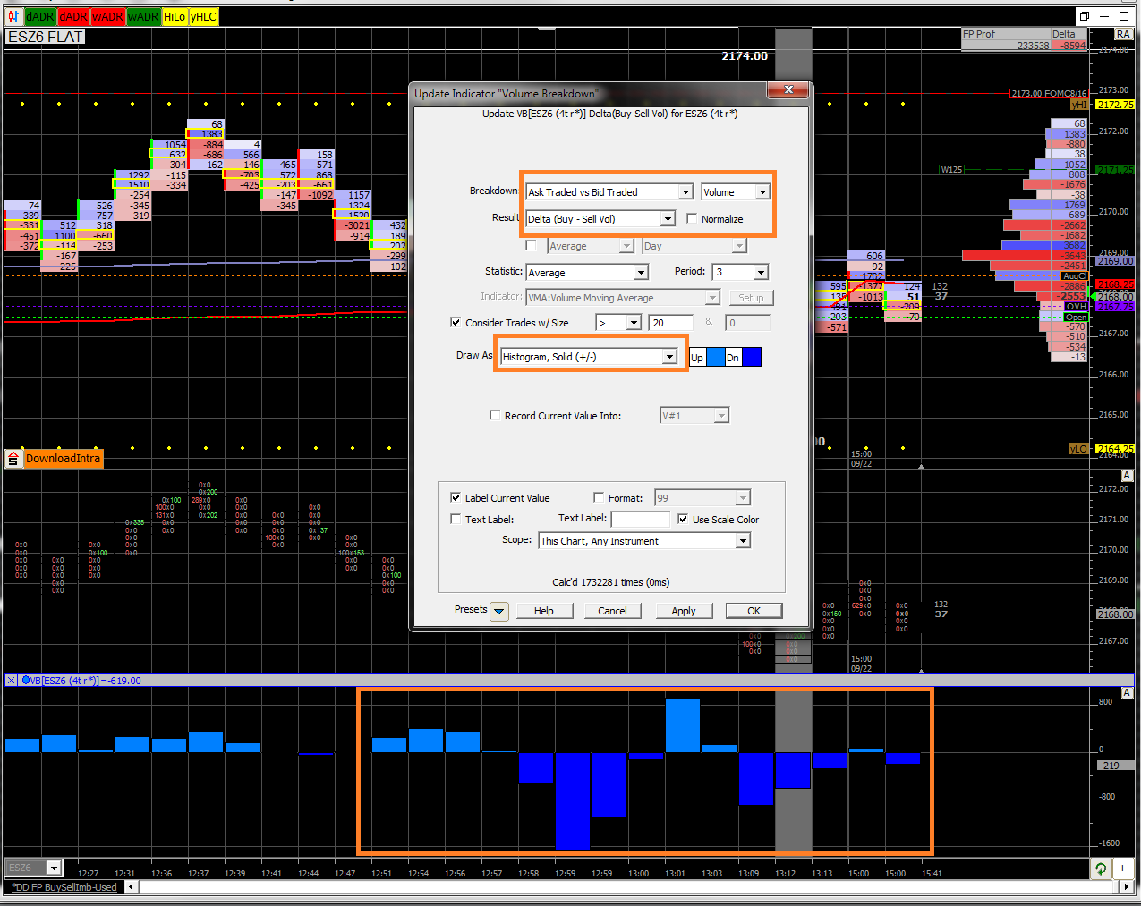Image resolution: width=1141 pixels, height=906 pixels.
Task: Close the VB indicator pane with X
Action: click(x=11, y=681)
